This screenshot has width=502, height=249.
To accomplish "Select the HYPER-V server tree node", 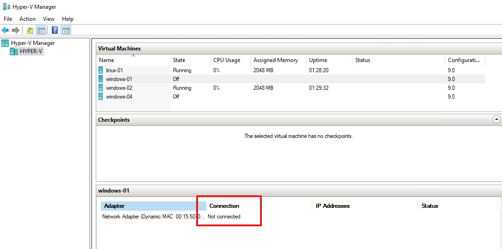I will 31,51.
